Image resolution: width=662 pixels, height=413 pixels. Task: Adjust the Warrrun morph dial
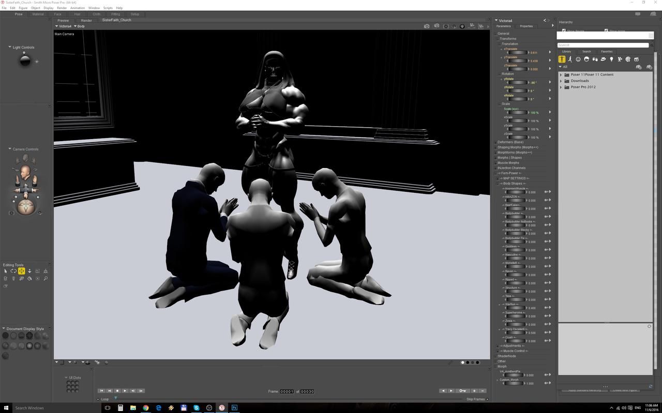point(515,308)
